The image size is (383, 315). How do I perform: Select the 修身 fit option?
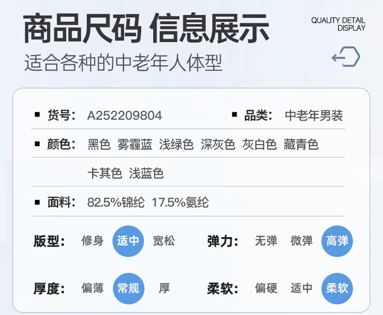coord(93,241)
